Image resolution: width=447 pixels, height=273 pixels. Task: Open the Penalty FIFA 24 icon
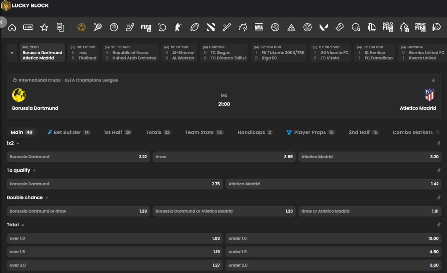tap(420, 27)
